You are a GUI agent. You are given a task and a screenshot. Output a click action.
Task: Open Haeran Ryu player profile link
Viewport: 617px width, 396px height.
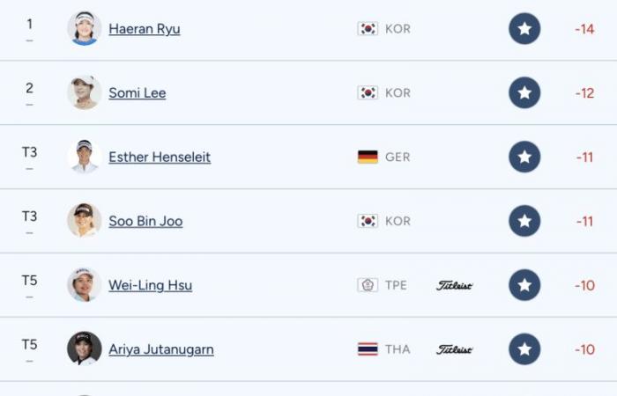pos(145,29)
